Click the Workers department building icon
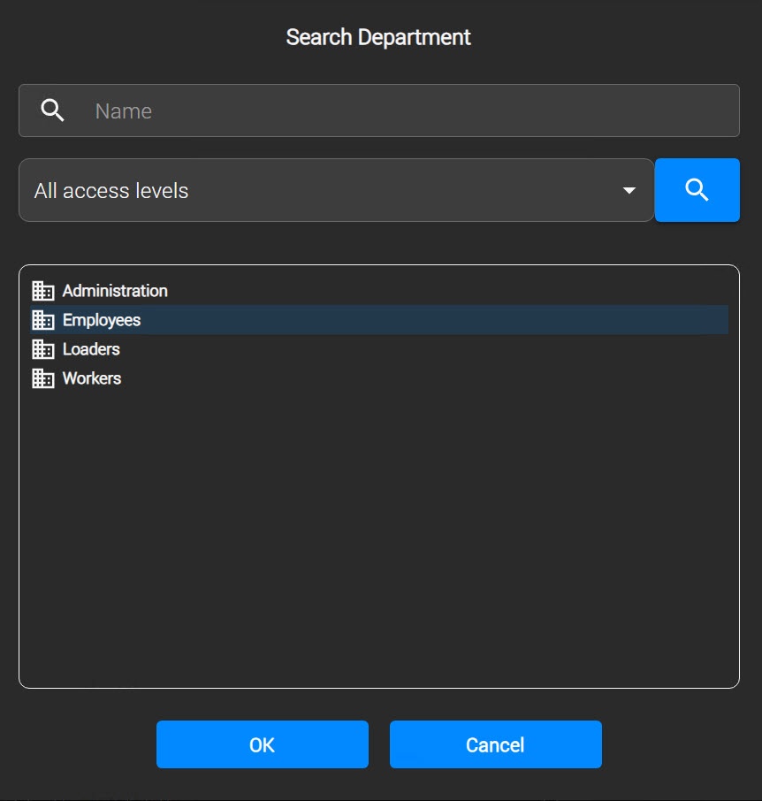Viewport: 762px width, 801px height. pyautogui.click(x=43, y=378)
